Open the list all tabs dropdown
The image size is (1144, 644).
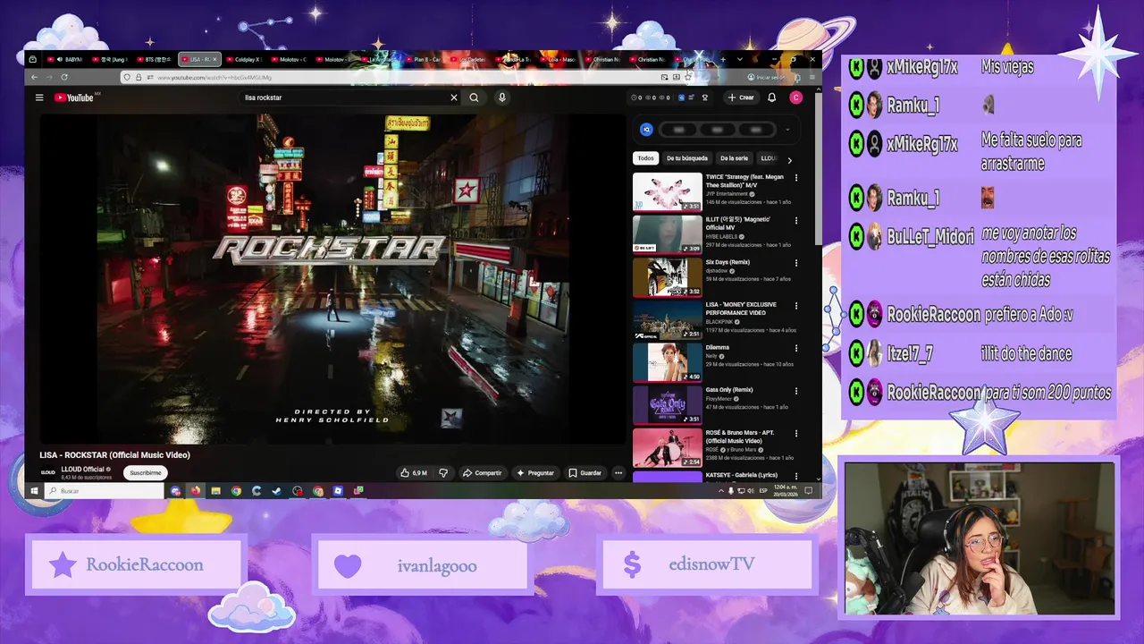pyautogui.click(x=739, y=59)
